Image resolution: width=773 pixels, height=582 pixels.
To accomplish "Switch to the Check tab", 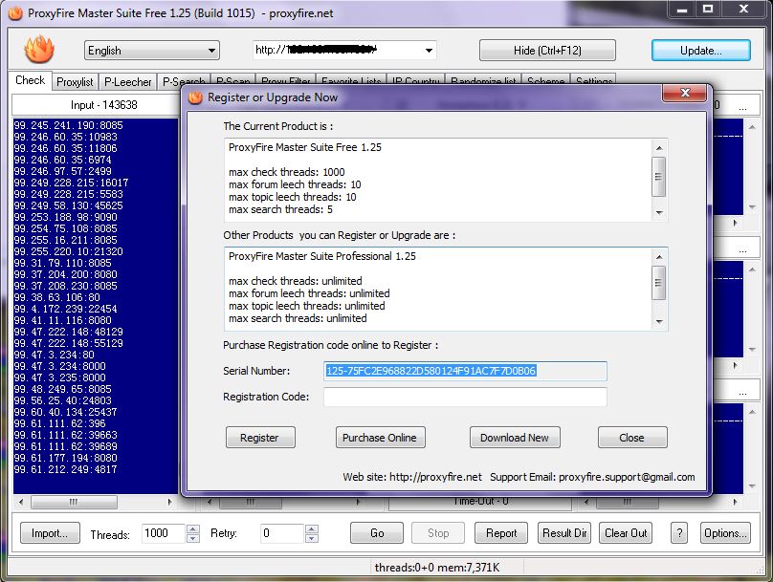I will pos(30,80).
